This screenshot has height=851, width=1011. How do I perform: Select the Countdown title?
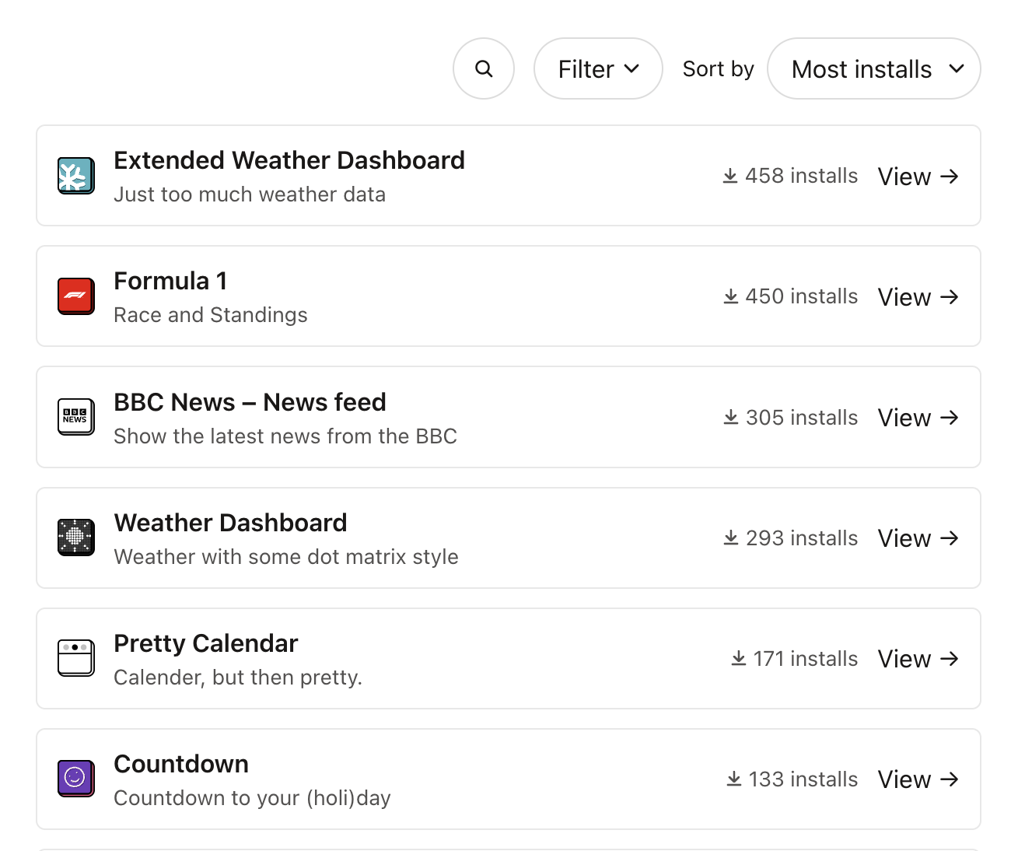(x=181, y=764)
